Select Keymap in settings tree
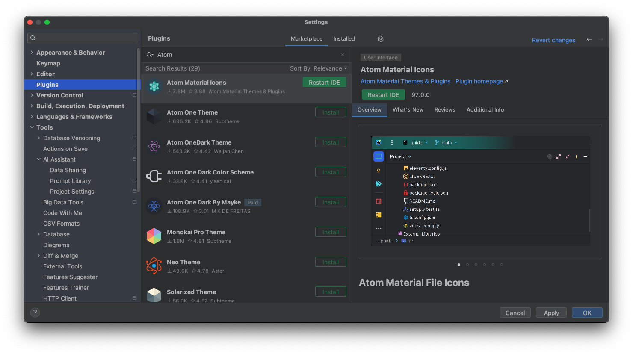This screenshot has height=354, width=633. coord(48,63)
